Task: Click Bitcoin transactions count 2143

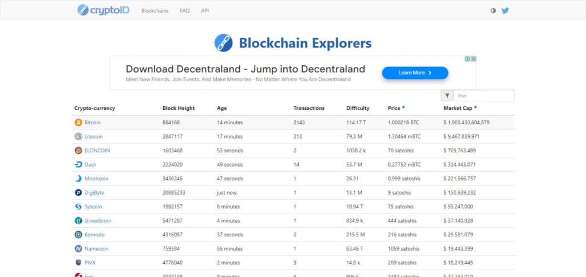Action: pyautogui.click(x=299, y=122)
